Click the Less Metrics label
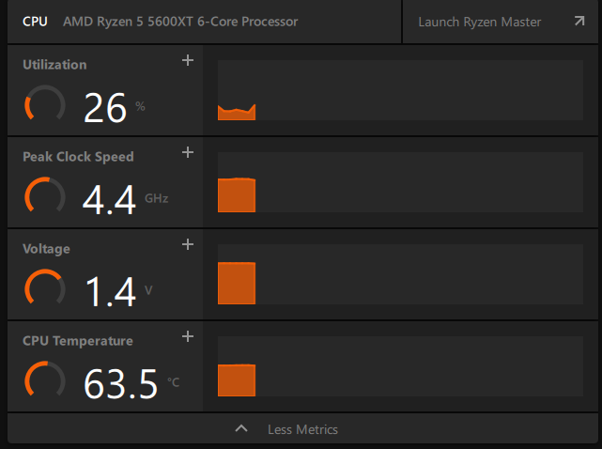The image size is (602, 449). [302, 429]
